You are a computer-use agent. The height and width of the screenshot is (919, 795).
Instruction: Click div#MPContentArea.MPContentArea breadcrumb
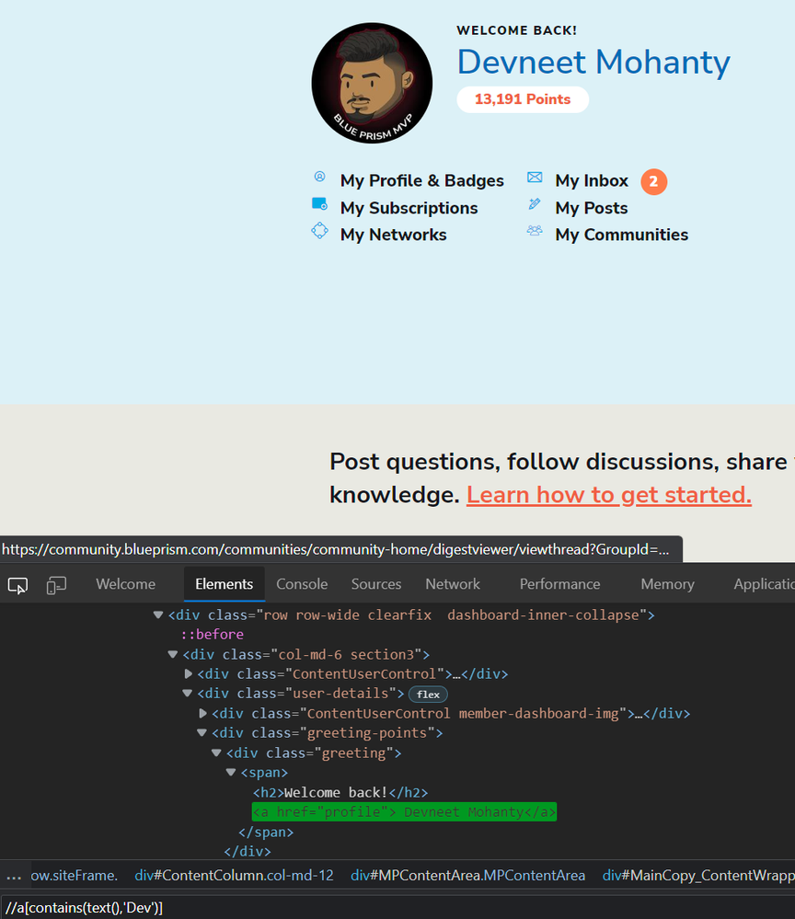pyautogui.click(x=467, y=876)
